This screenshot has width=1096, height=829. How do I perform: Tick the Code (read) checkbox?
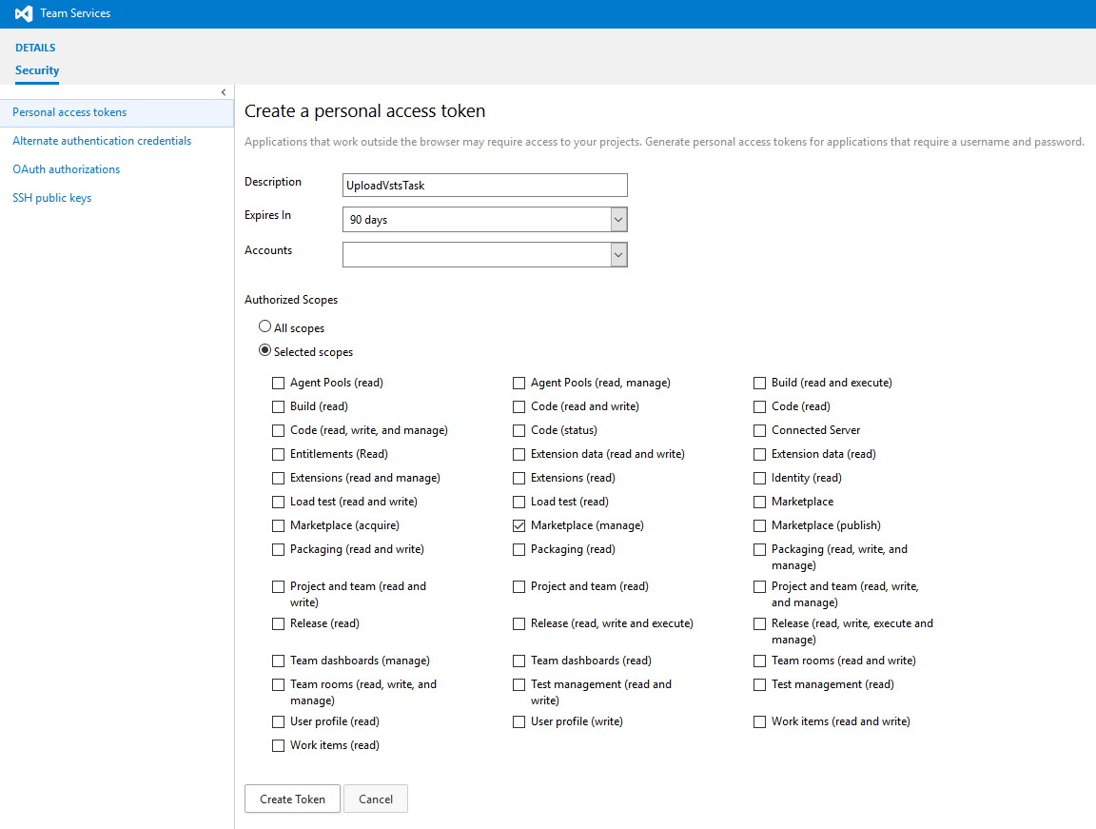pos(760,406)
